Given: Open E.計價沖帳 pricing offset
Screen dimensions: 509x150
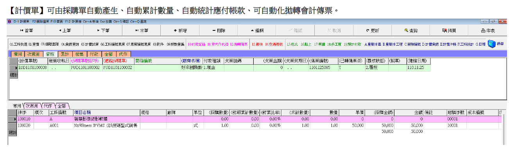Looking at the screenshot, I should pos(448,44).
